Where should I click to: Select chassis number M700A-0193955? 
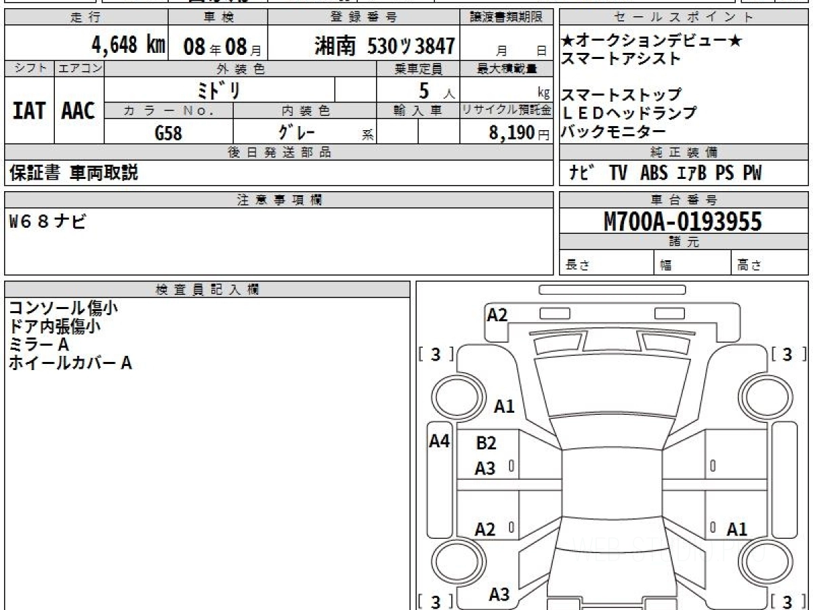pos(682,221)
